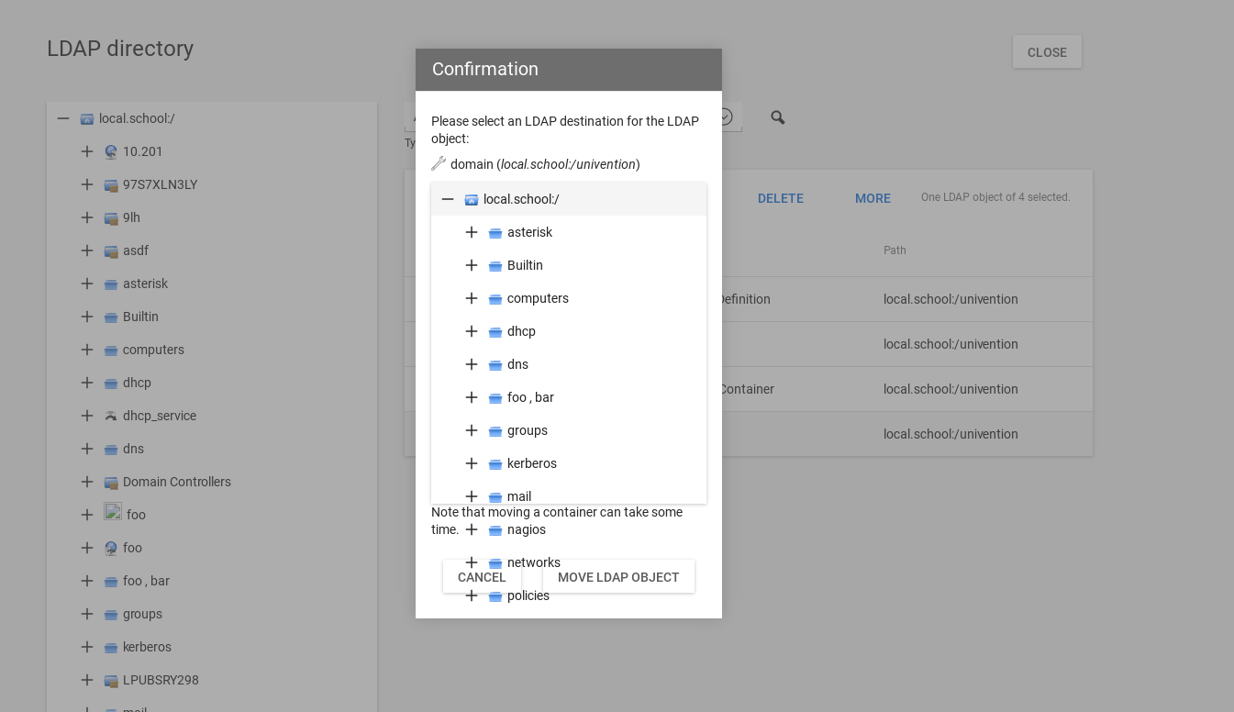This screenshot has height=712, width=1234.
Task: Click the Cancel button
Action: [x=482, y=577]
